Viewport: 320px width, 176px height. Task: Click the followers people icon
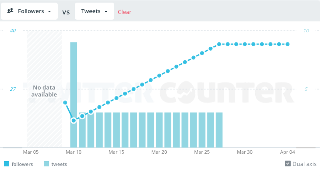(x=10, y=12)
